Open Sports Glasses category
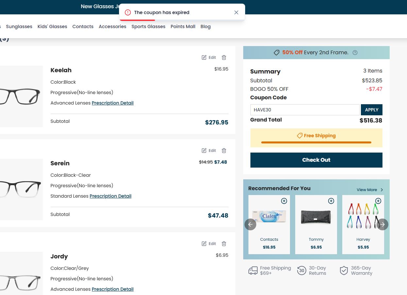407x295 pixels. point(148,26)
